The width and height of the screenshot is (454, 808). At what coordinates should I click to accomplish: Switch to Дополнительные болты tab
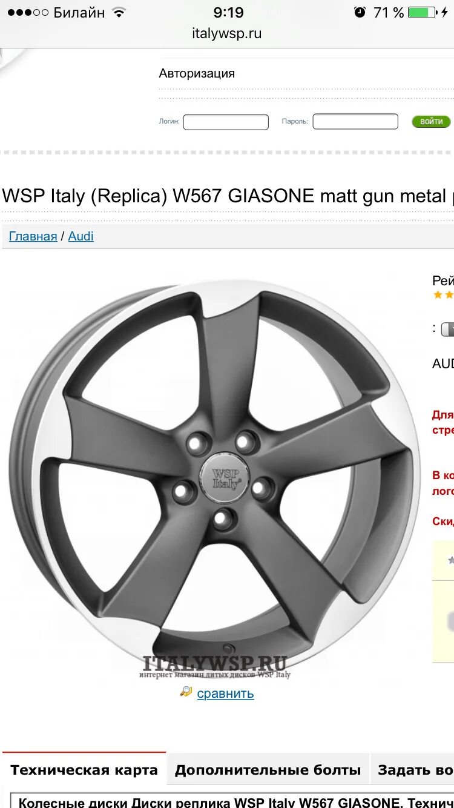coord(268,770)
